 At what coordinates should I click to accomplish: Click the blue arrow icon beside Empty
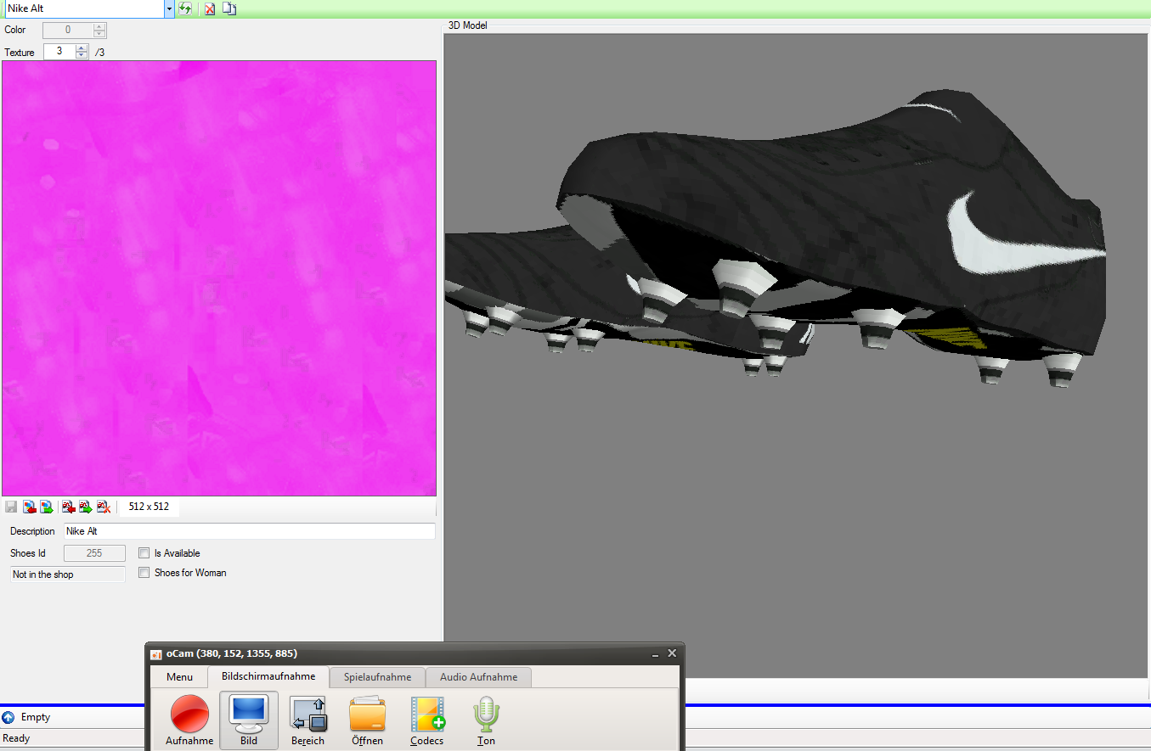click(x=8, y=717)
